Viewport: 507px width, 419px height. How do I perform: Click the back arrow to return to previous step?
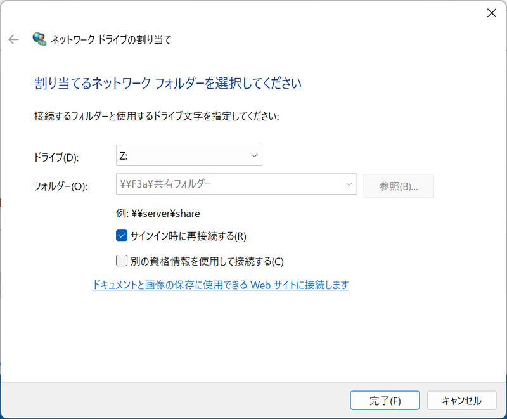(13, 39)
